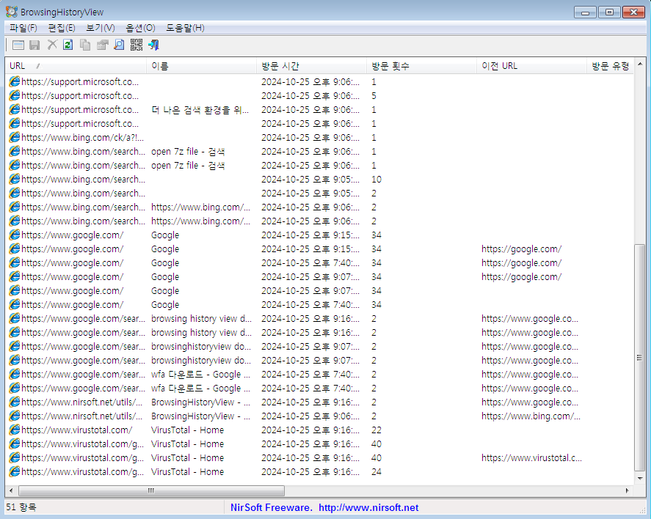Click vertical scrollbar down arrow
This screenshot has width=651, height=519.
pyautogui.click(x=640, y=479)
